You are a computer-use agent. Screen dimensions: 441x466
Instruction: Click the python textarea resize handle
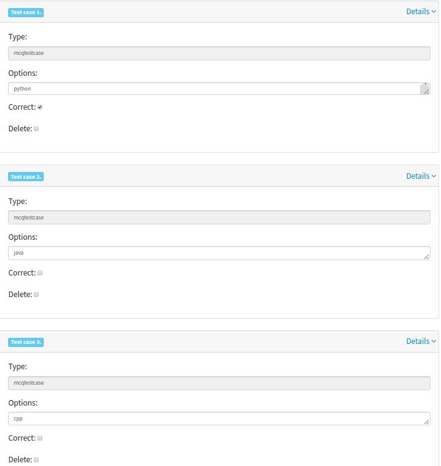tap(426, 91)
